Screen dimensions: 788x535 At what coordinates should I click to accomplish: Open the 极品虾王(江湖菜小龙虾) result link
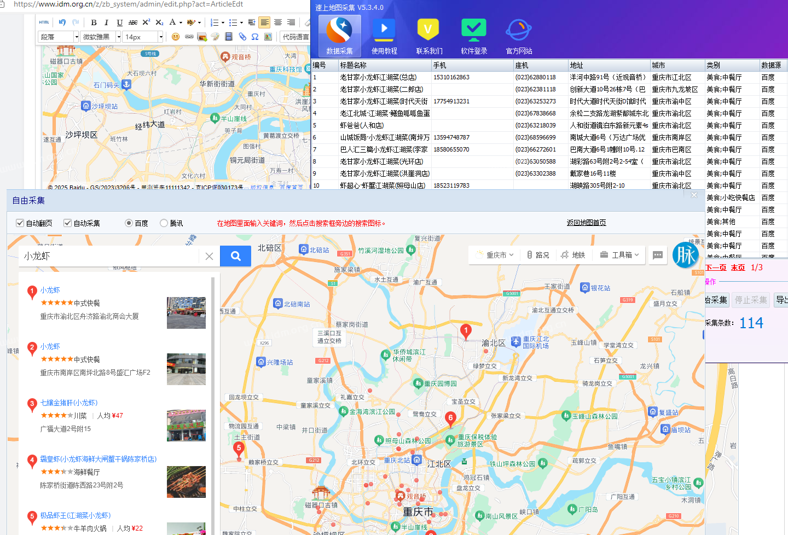tap(76, 515)
